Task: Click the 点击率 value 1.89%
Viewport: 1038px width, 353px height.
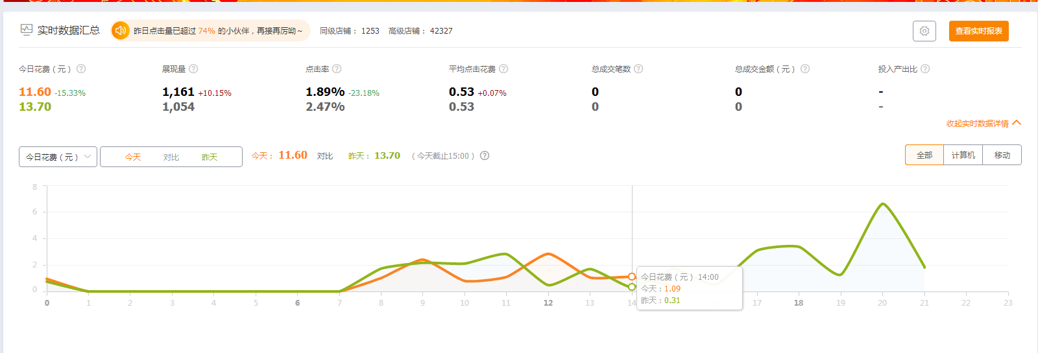Action: click(325, 92)
